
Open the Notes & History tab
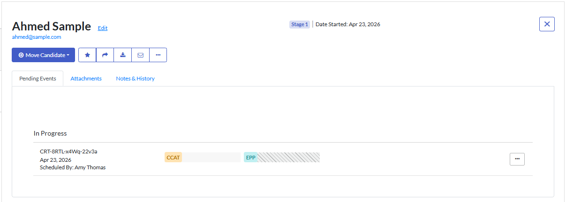point(135,79)
